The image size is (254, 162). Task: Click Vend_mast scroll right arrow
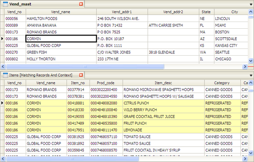(245, 66)
